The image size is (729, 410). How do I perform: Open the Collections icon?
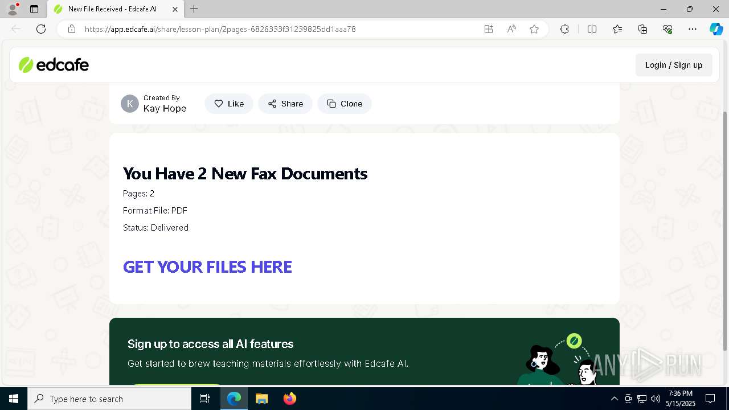coord(642,29)
